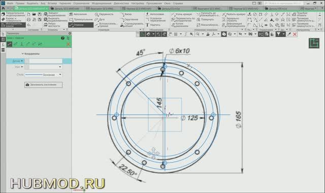The image size is (325, 193).
Task: Click the Автоосевая tool
Action: pyautogui.click(x=154, y=14)
